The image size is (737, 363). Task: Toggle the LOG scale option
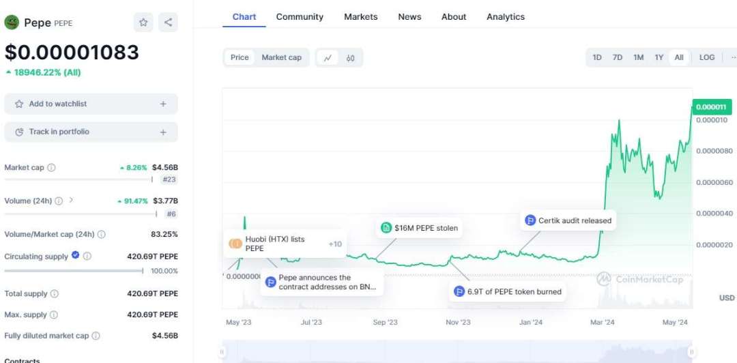pyautogui.click(x=707, y=57)
